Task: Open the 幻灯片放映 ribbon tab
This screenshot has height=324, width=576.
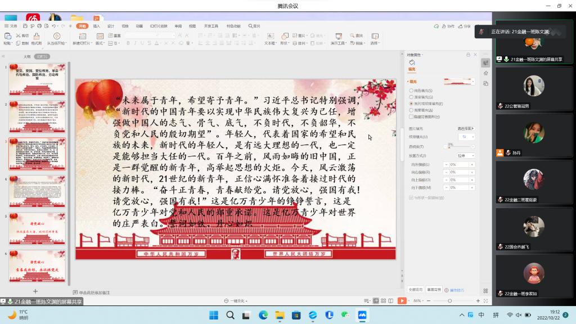Action: (x=159, y=26)
